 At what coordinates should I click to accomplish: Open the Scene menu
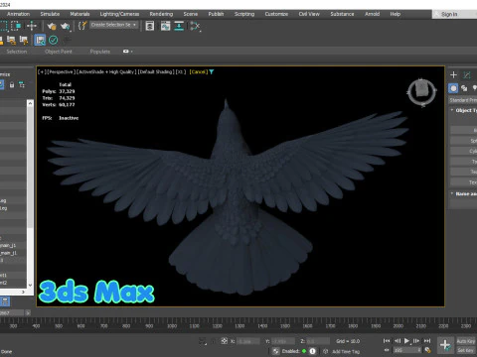191,14
